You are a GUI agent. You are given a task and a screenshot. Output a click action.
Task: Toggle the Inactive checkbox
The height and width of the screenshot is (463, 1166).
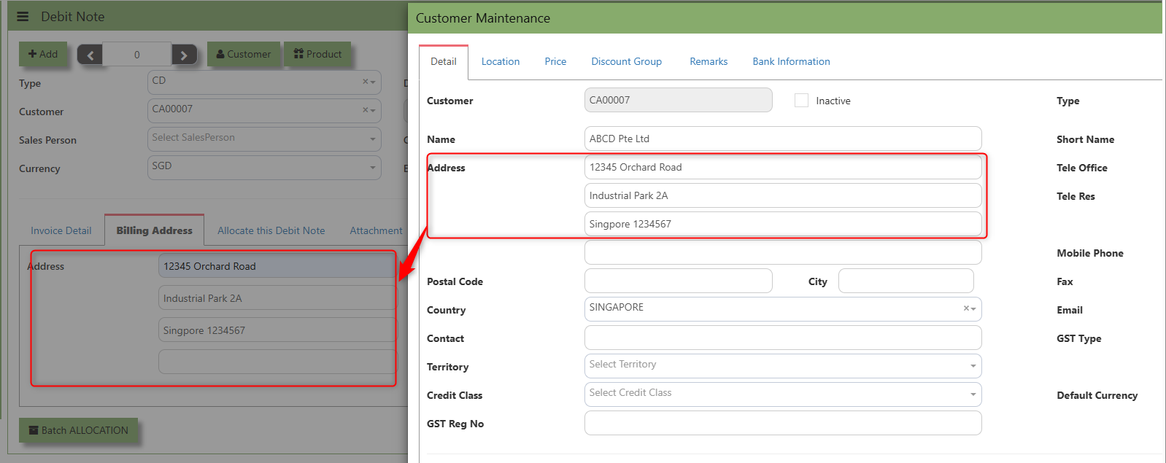(x=801, y=101)
